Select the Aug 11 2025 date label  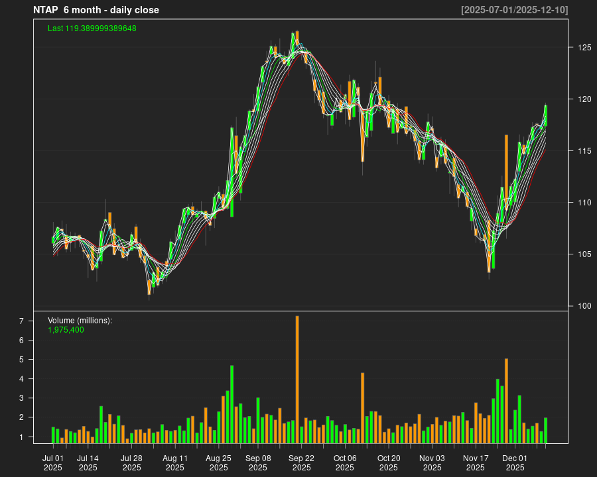(175, 462)
